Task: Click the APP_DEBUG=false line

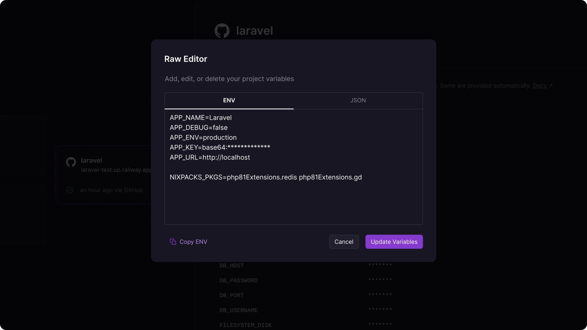Action: [199, 127]
